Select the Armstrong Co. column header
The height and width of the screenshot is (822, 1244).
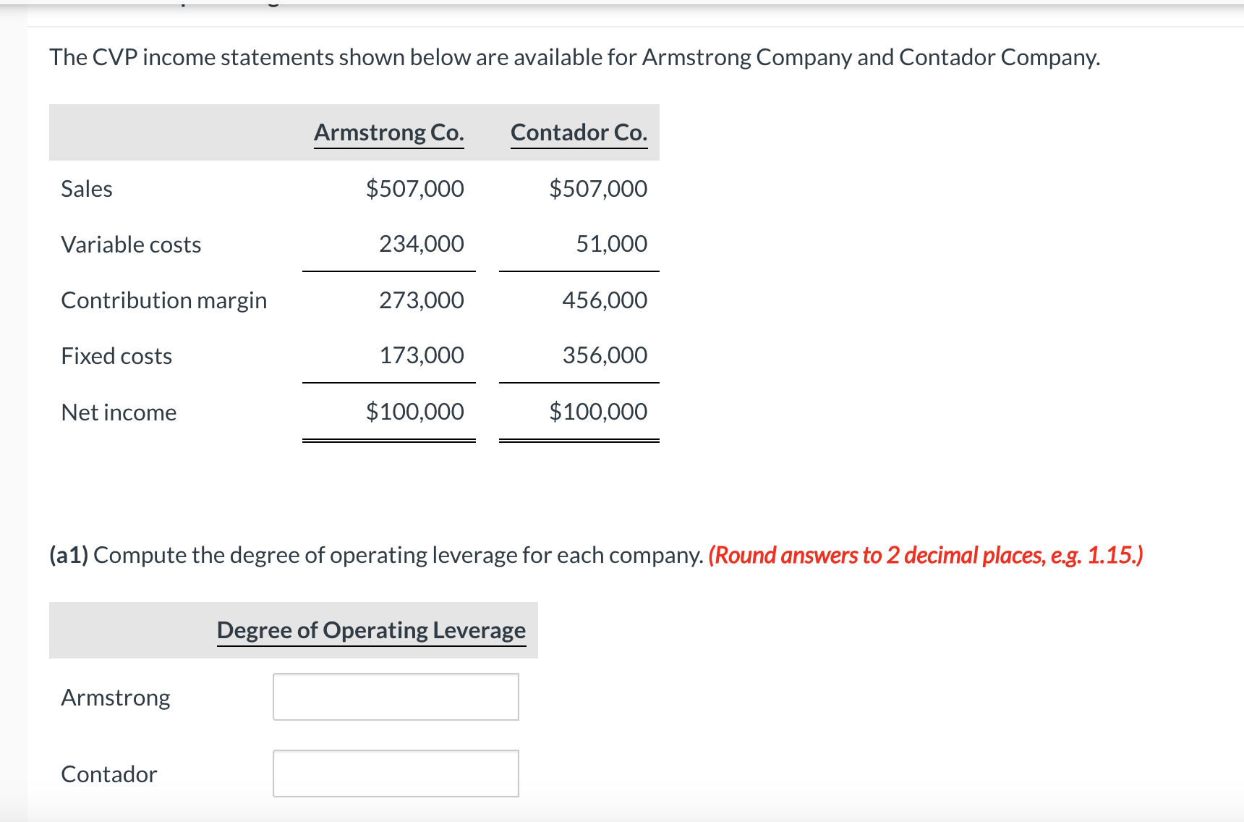(388, 132)
